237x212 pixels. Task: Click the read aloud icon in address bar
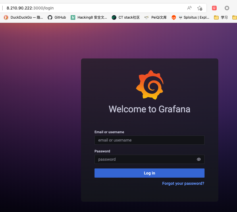[x=189, y=8]
